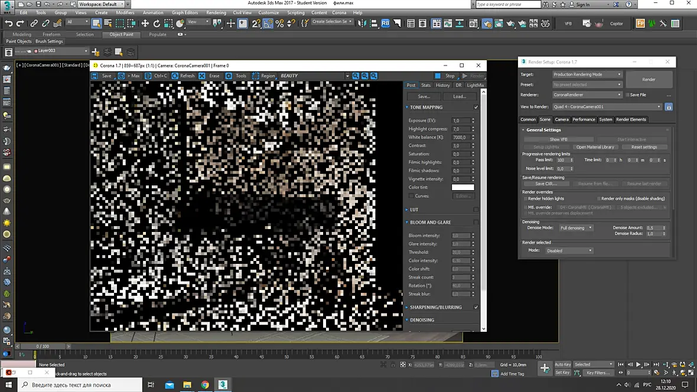
Task: Toggle the Angle Snap tool
Action: tap(268, 23)
